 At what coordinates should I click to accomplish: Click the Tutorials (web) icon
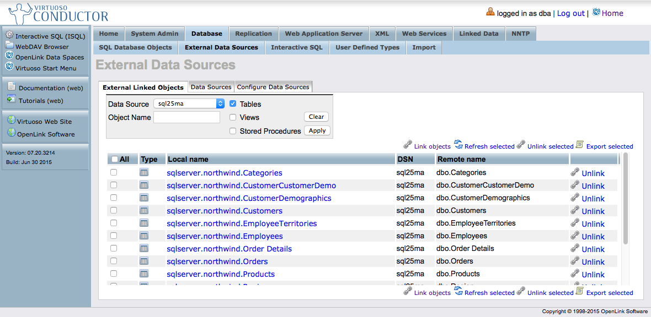(12, 100)
